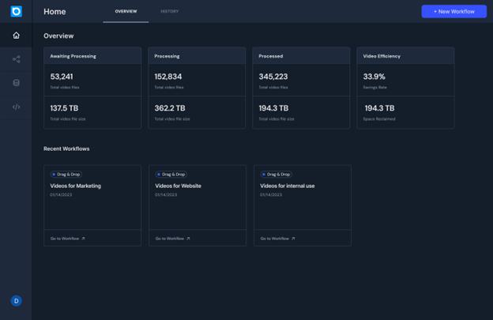493x320 pixels.
Task: Switch to the History tab
Action: [x=169, y=12]
